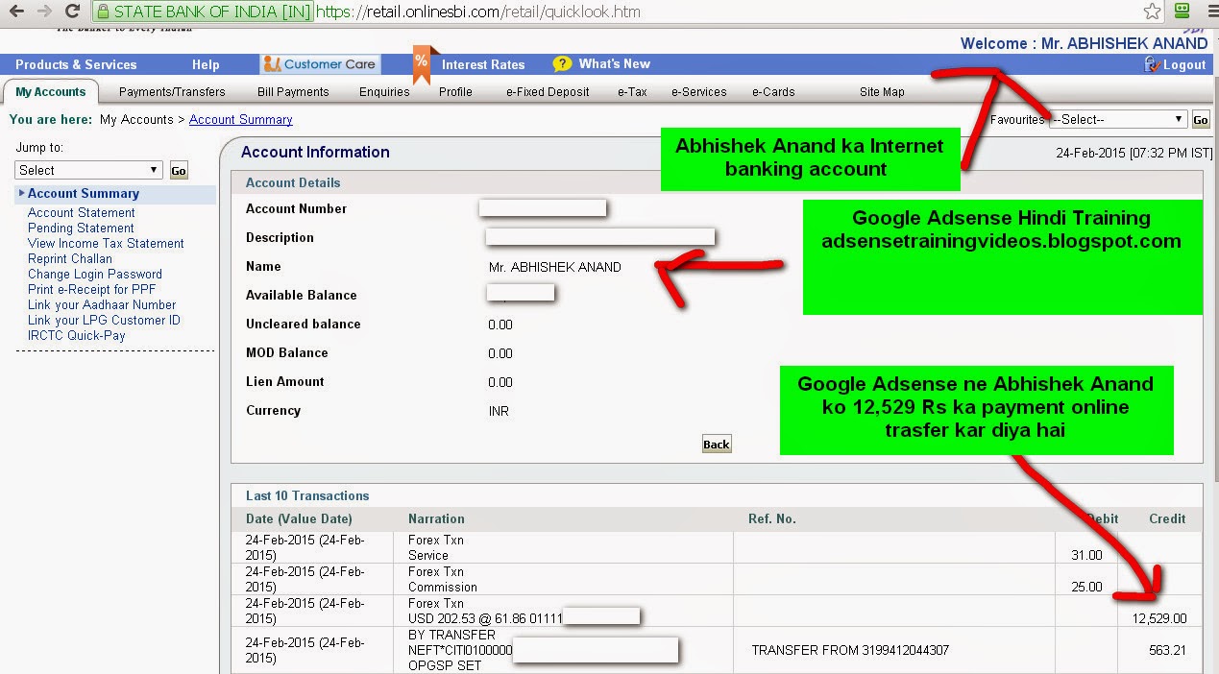Viewport: 1219px width, 674px height.
Task: Select Account Summary in sidebar
Action: (84, 193)
